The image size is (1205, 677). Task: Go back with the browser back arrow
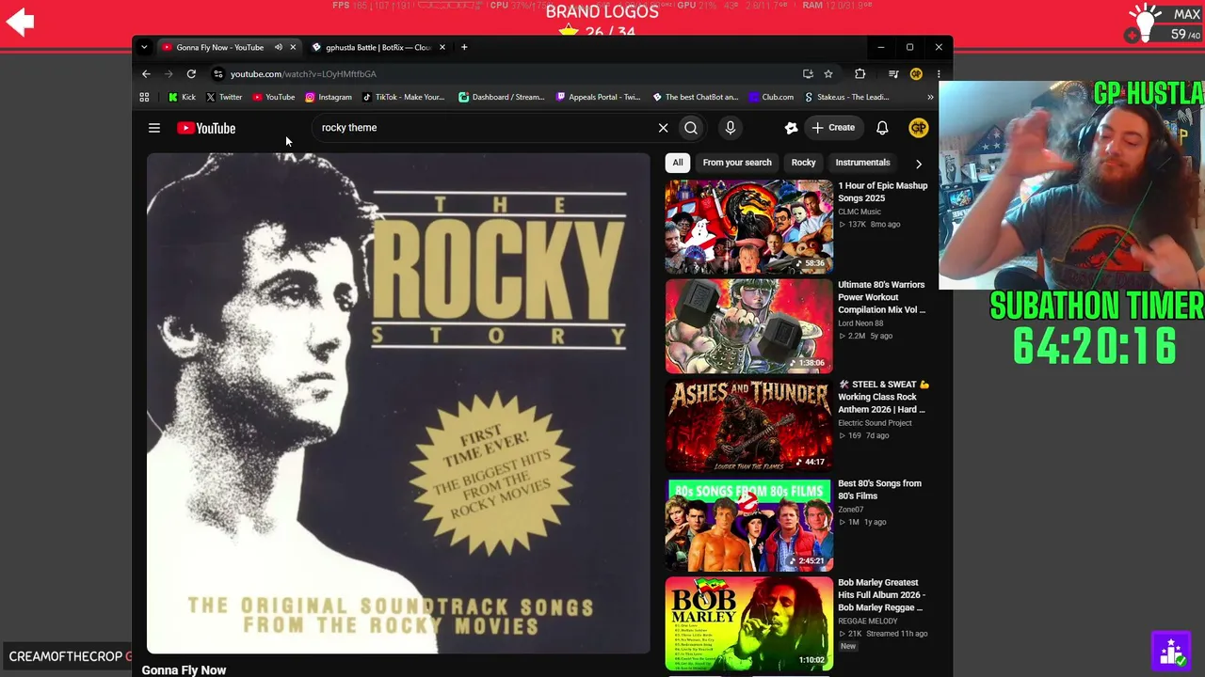point(146,74)
